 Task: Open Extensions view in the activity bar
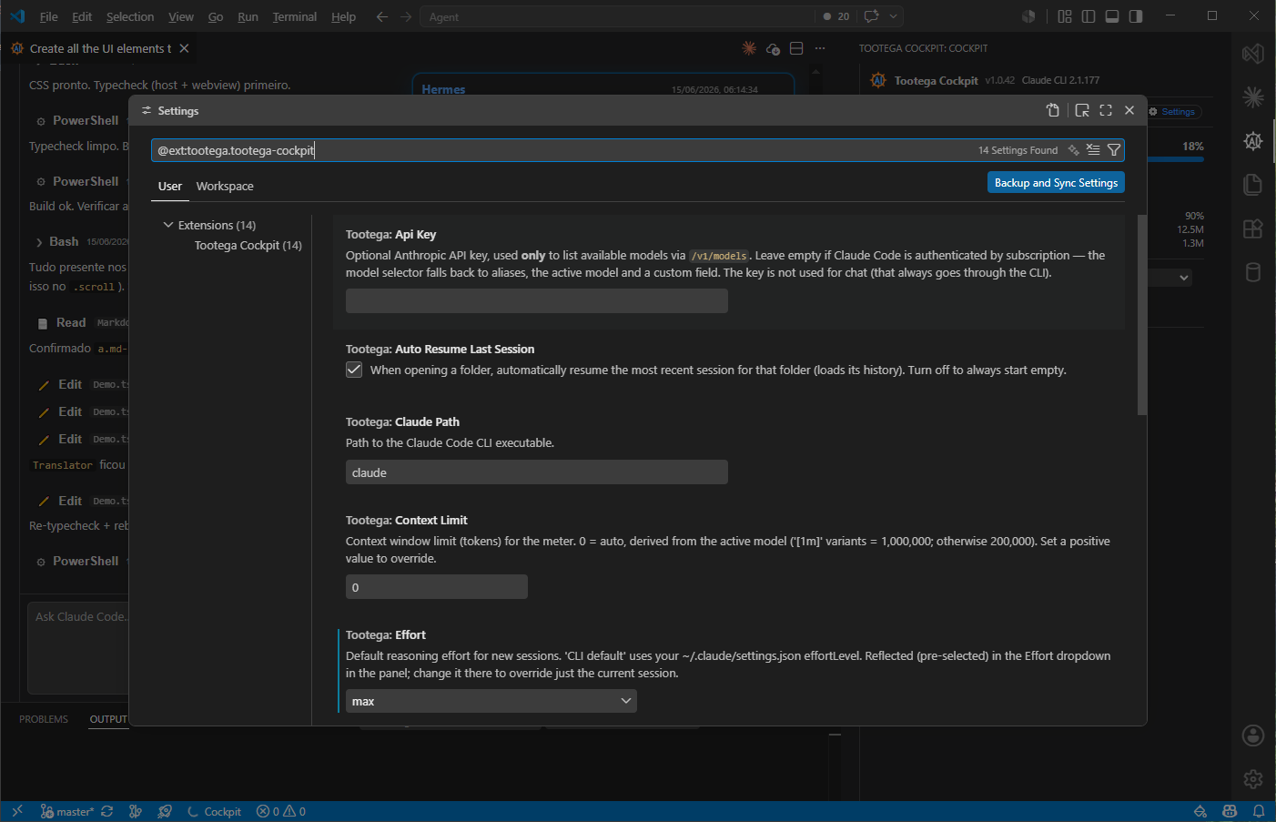(1253, 228)
